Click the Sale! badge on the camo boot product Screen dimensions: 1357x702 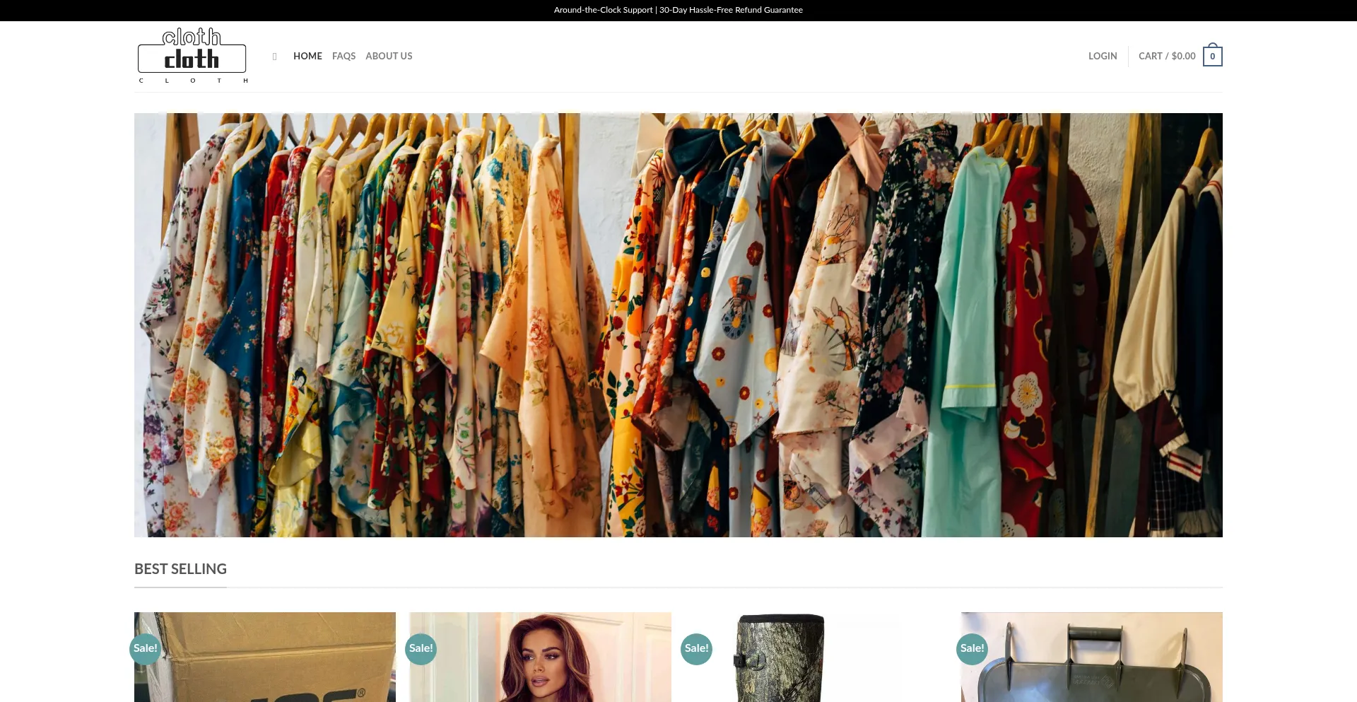[696, 648]
